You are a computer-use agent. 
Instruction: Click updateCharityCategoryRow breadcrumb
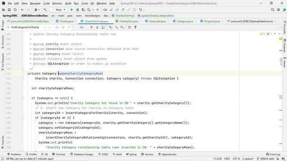pos(156,16)
